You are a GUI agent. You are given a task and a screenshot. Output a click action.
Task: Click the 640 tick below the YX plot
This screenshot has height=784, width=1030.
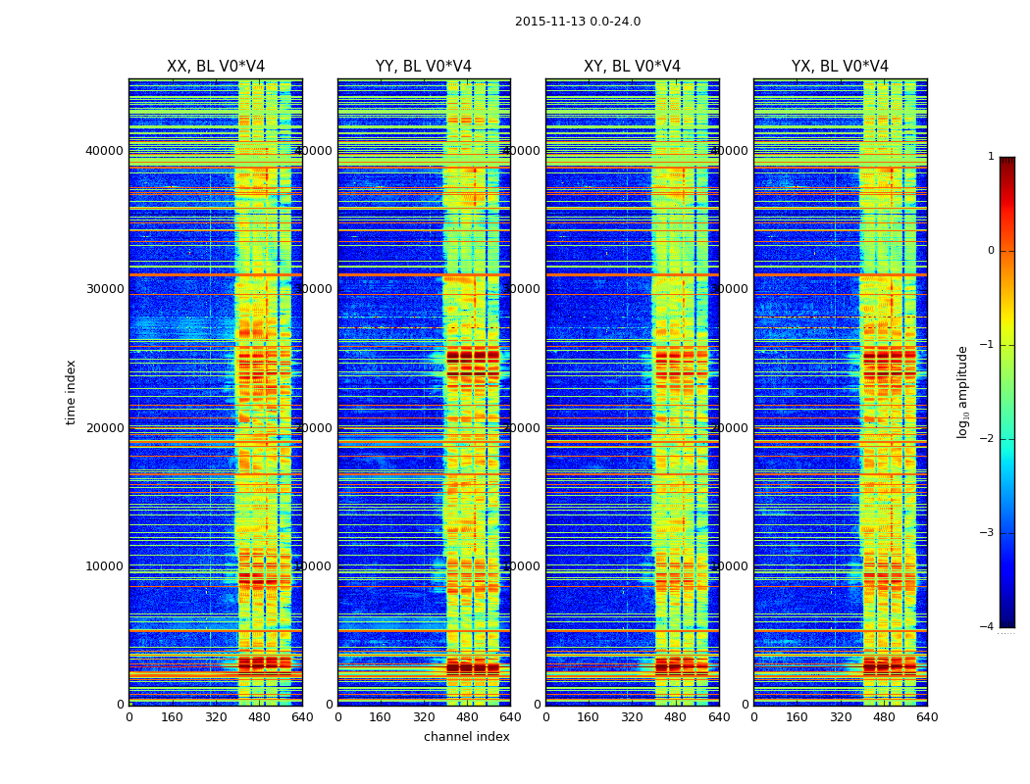927,717
